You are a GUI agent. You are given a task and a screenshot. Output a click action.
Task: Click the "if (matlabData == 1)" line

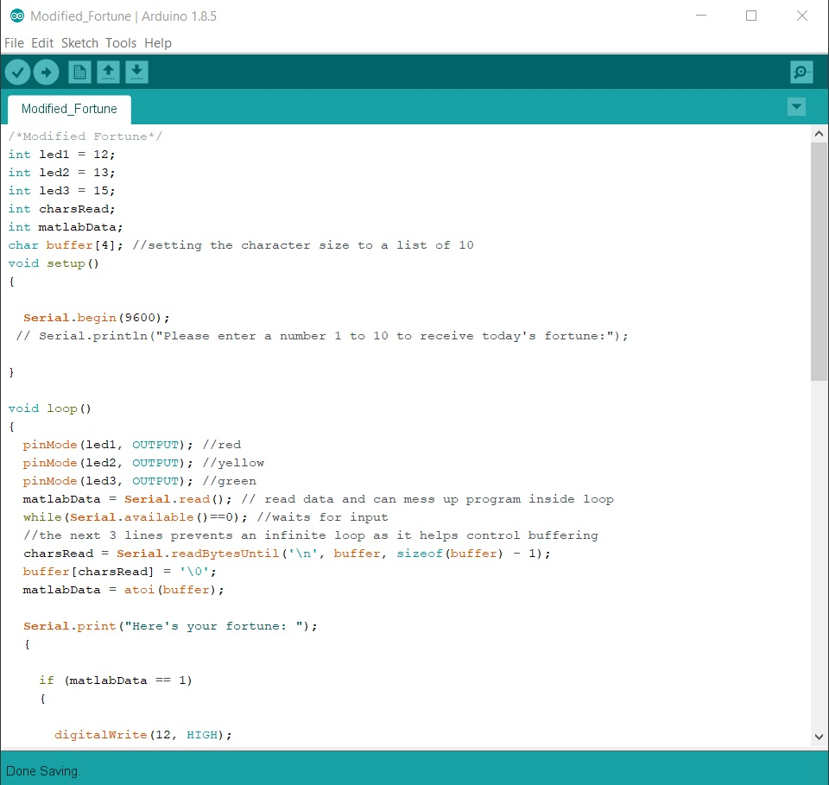[x=115, y=681]
